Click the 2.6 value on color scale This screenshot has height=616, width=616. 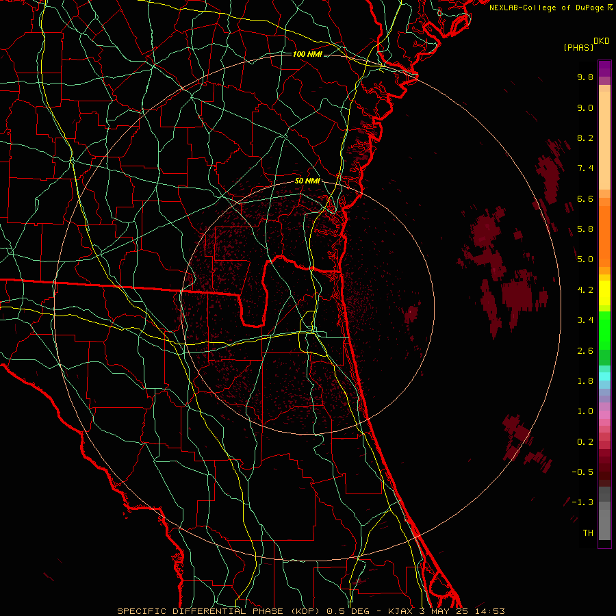point(585,351)
